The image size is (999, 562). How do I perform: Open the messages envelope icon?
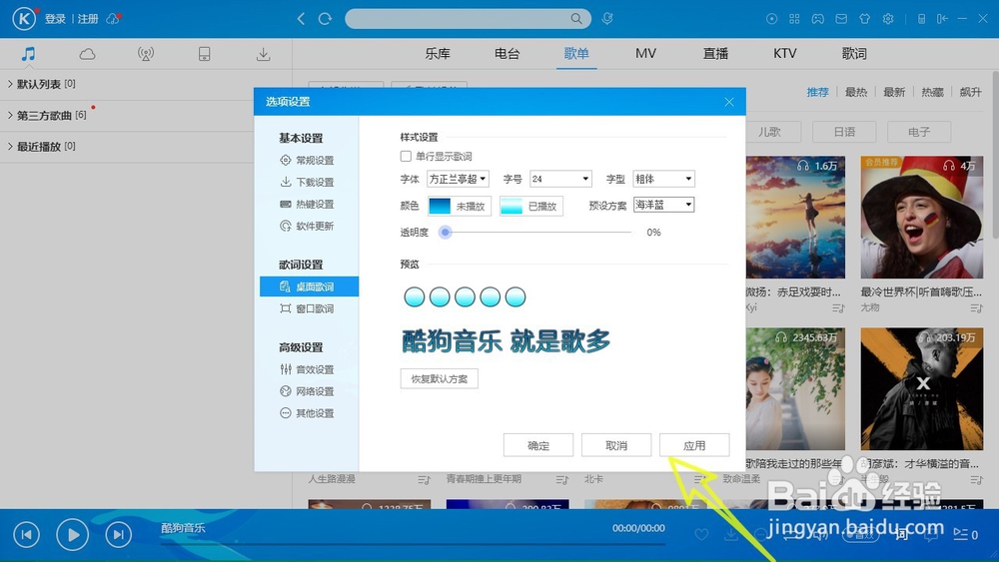pyautogui.click(x=841, y=19)
